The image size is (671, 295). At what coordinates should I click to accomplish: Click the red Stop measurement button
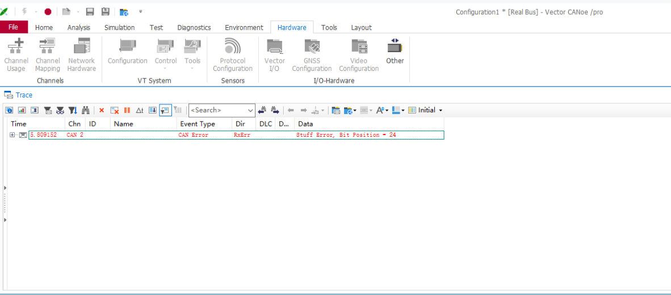pos(48,11)
